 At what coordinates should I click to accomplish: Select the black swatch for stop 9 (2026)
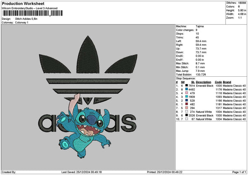[187, 115]
